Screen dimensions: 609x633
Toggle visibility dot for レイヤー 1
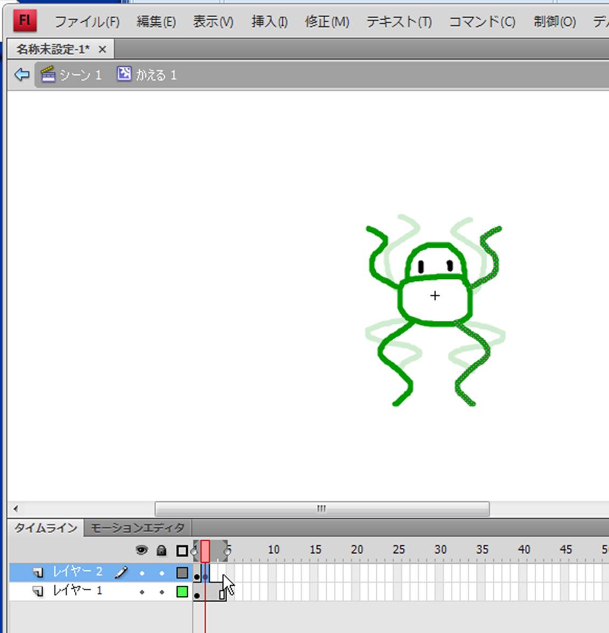click(x=142, y=592)
